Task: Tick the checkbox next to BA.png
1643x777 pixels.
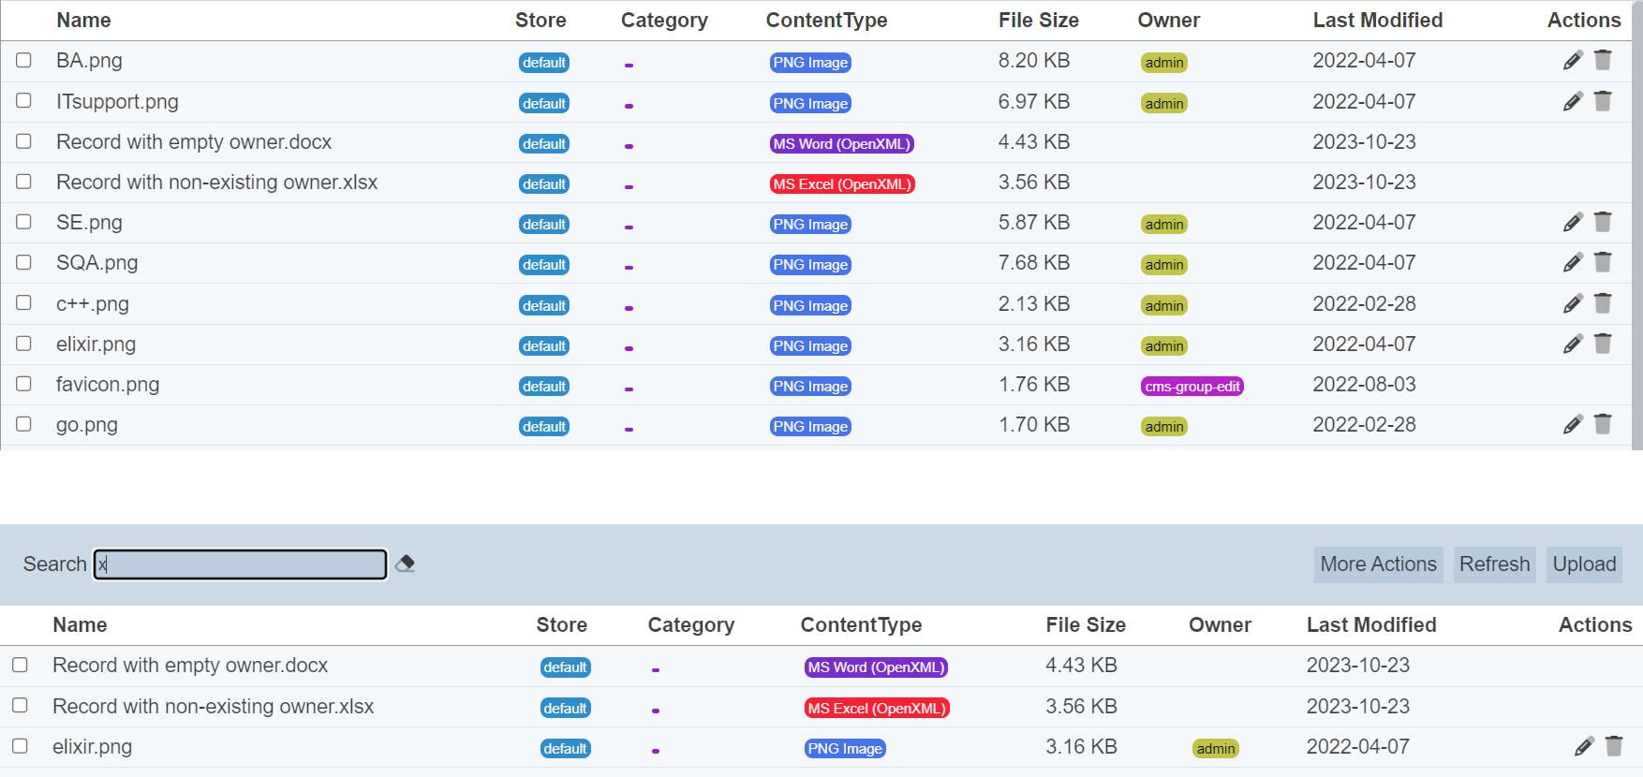Action: coord(24,60)
